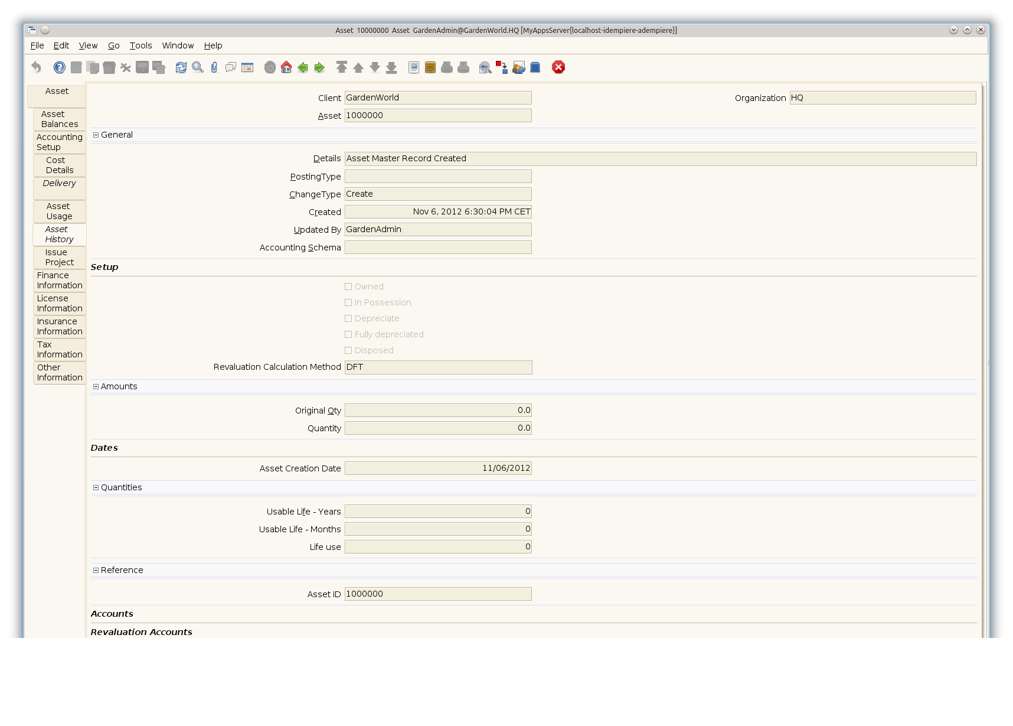Click the Asset Creation Date field
This screenshot has height=726, width=1013.
click(438, 468)
